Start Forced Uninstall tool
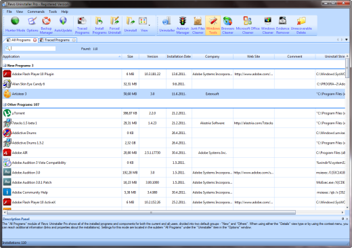Image resolution: width=352 pixels, height=248 pixels. pos(114,25)
